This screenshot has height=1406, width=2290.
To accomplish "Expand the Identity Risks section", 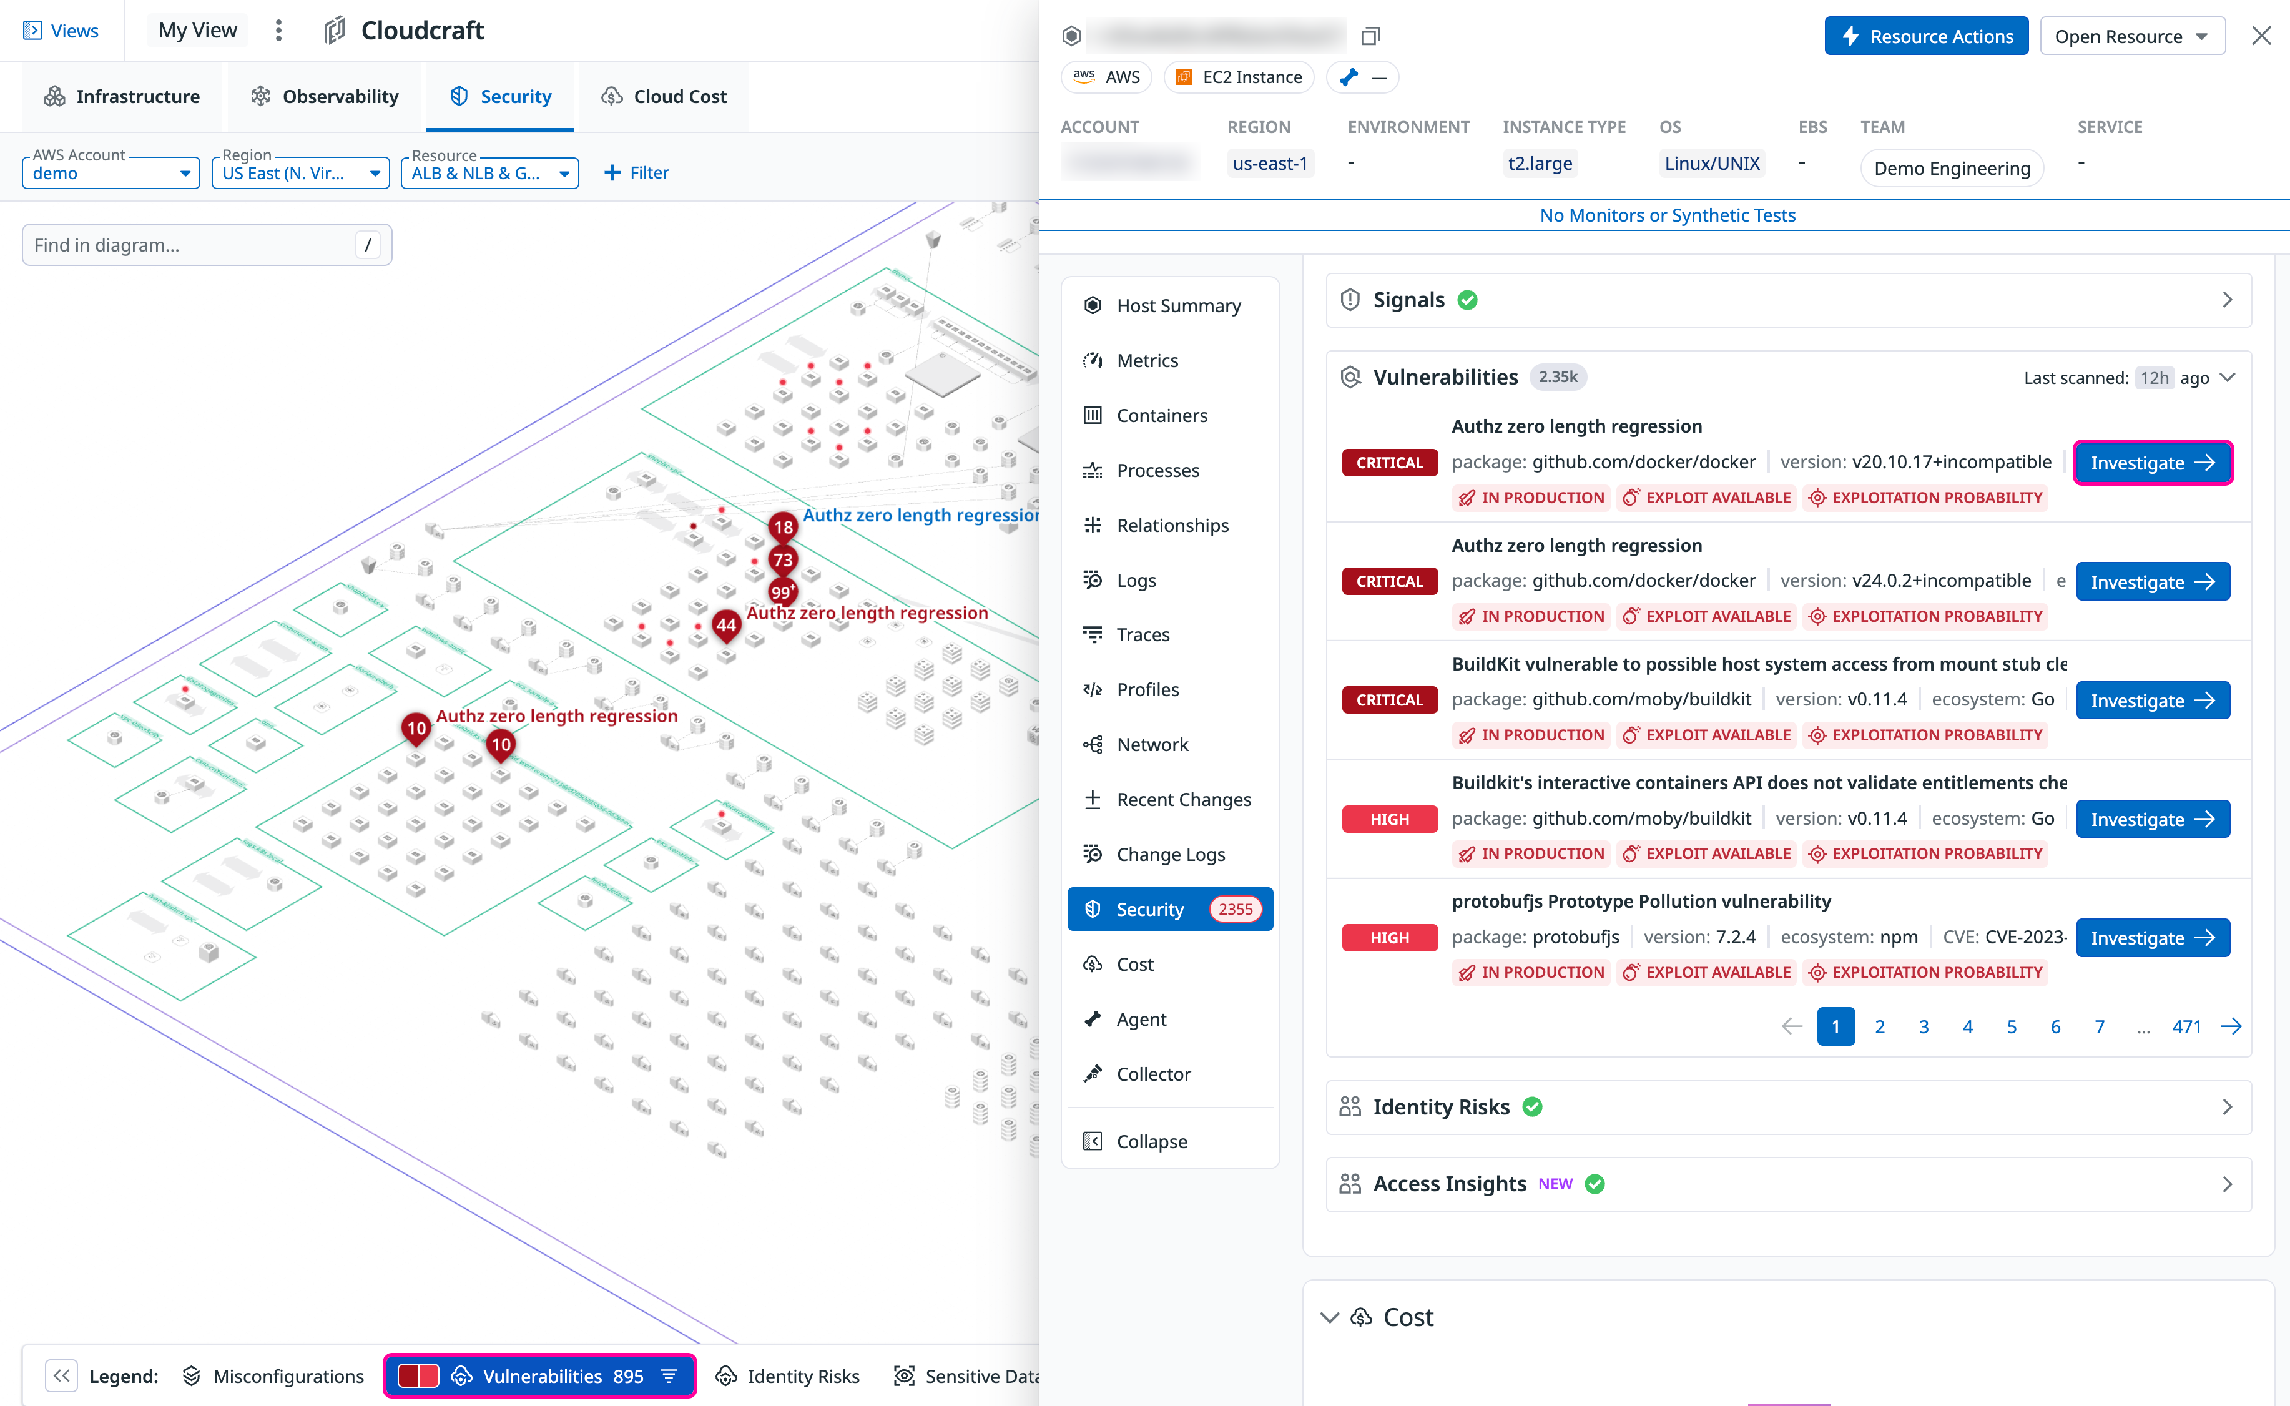I will pyautogui.click(x=1788, y=1108).
